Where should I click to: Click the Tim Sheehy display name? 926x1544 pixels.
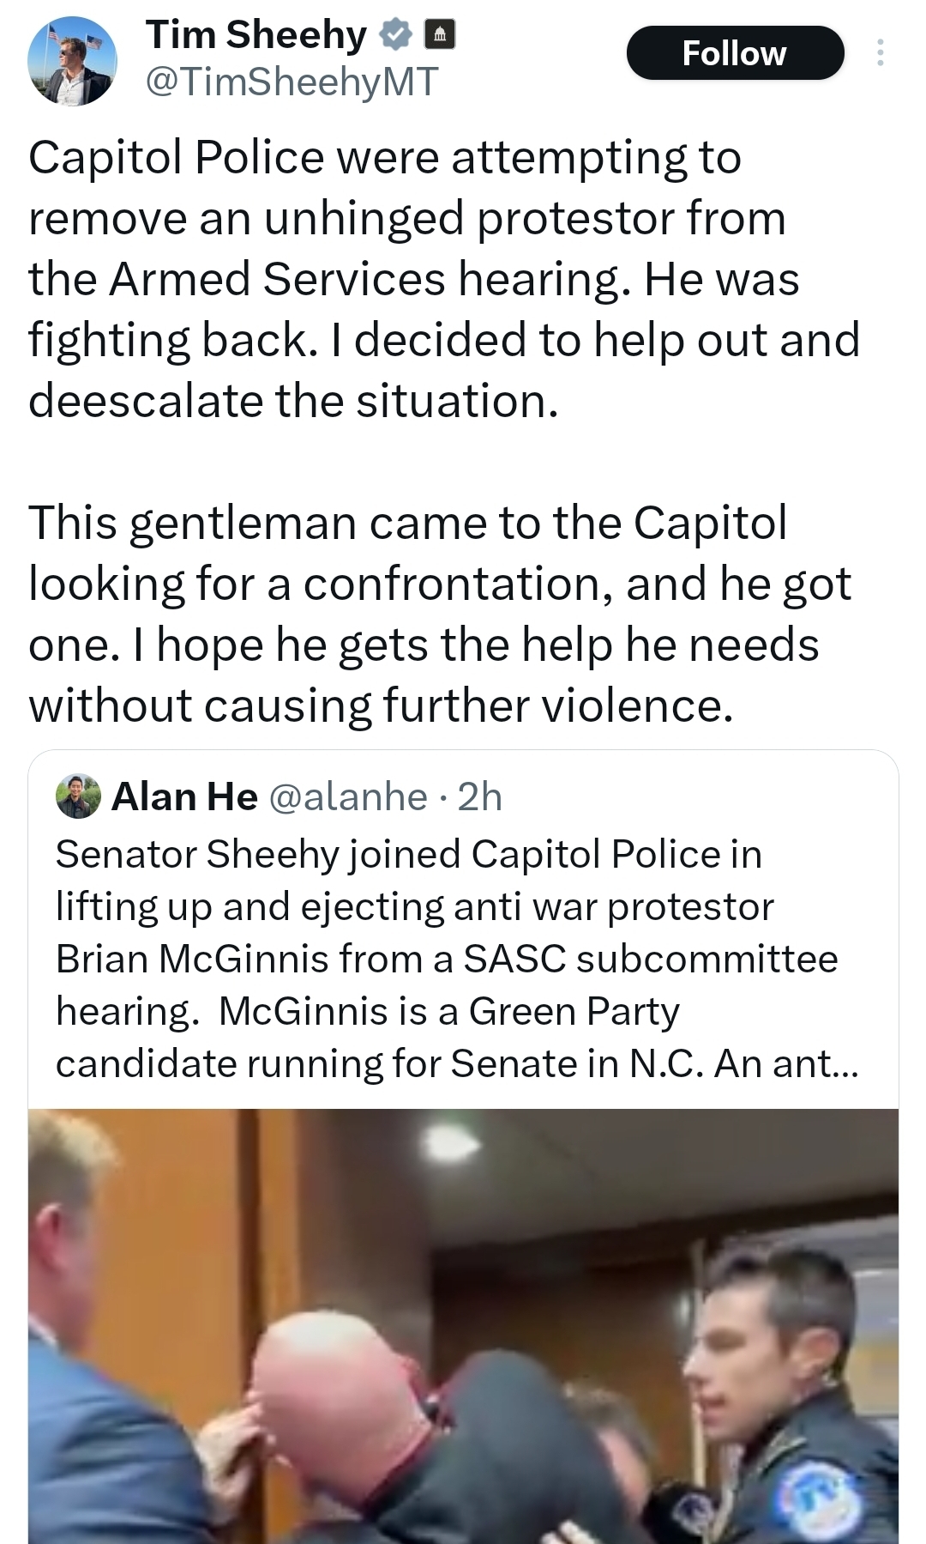click(x=256, y=34)
